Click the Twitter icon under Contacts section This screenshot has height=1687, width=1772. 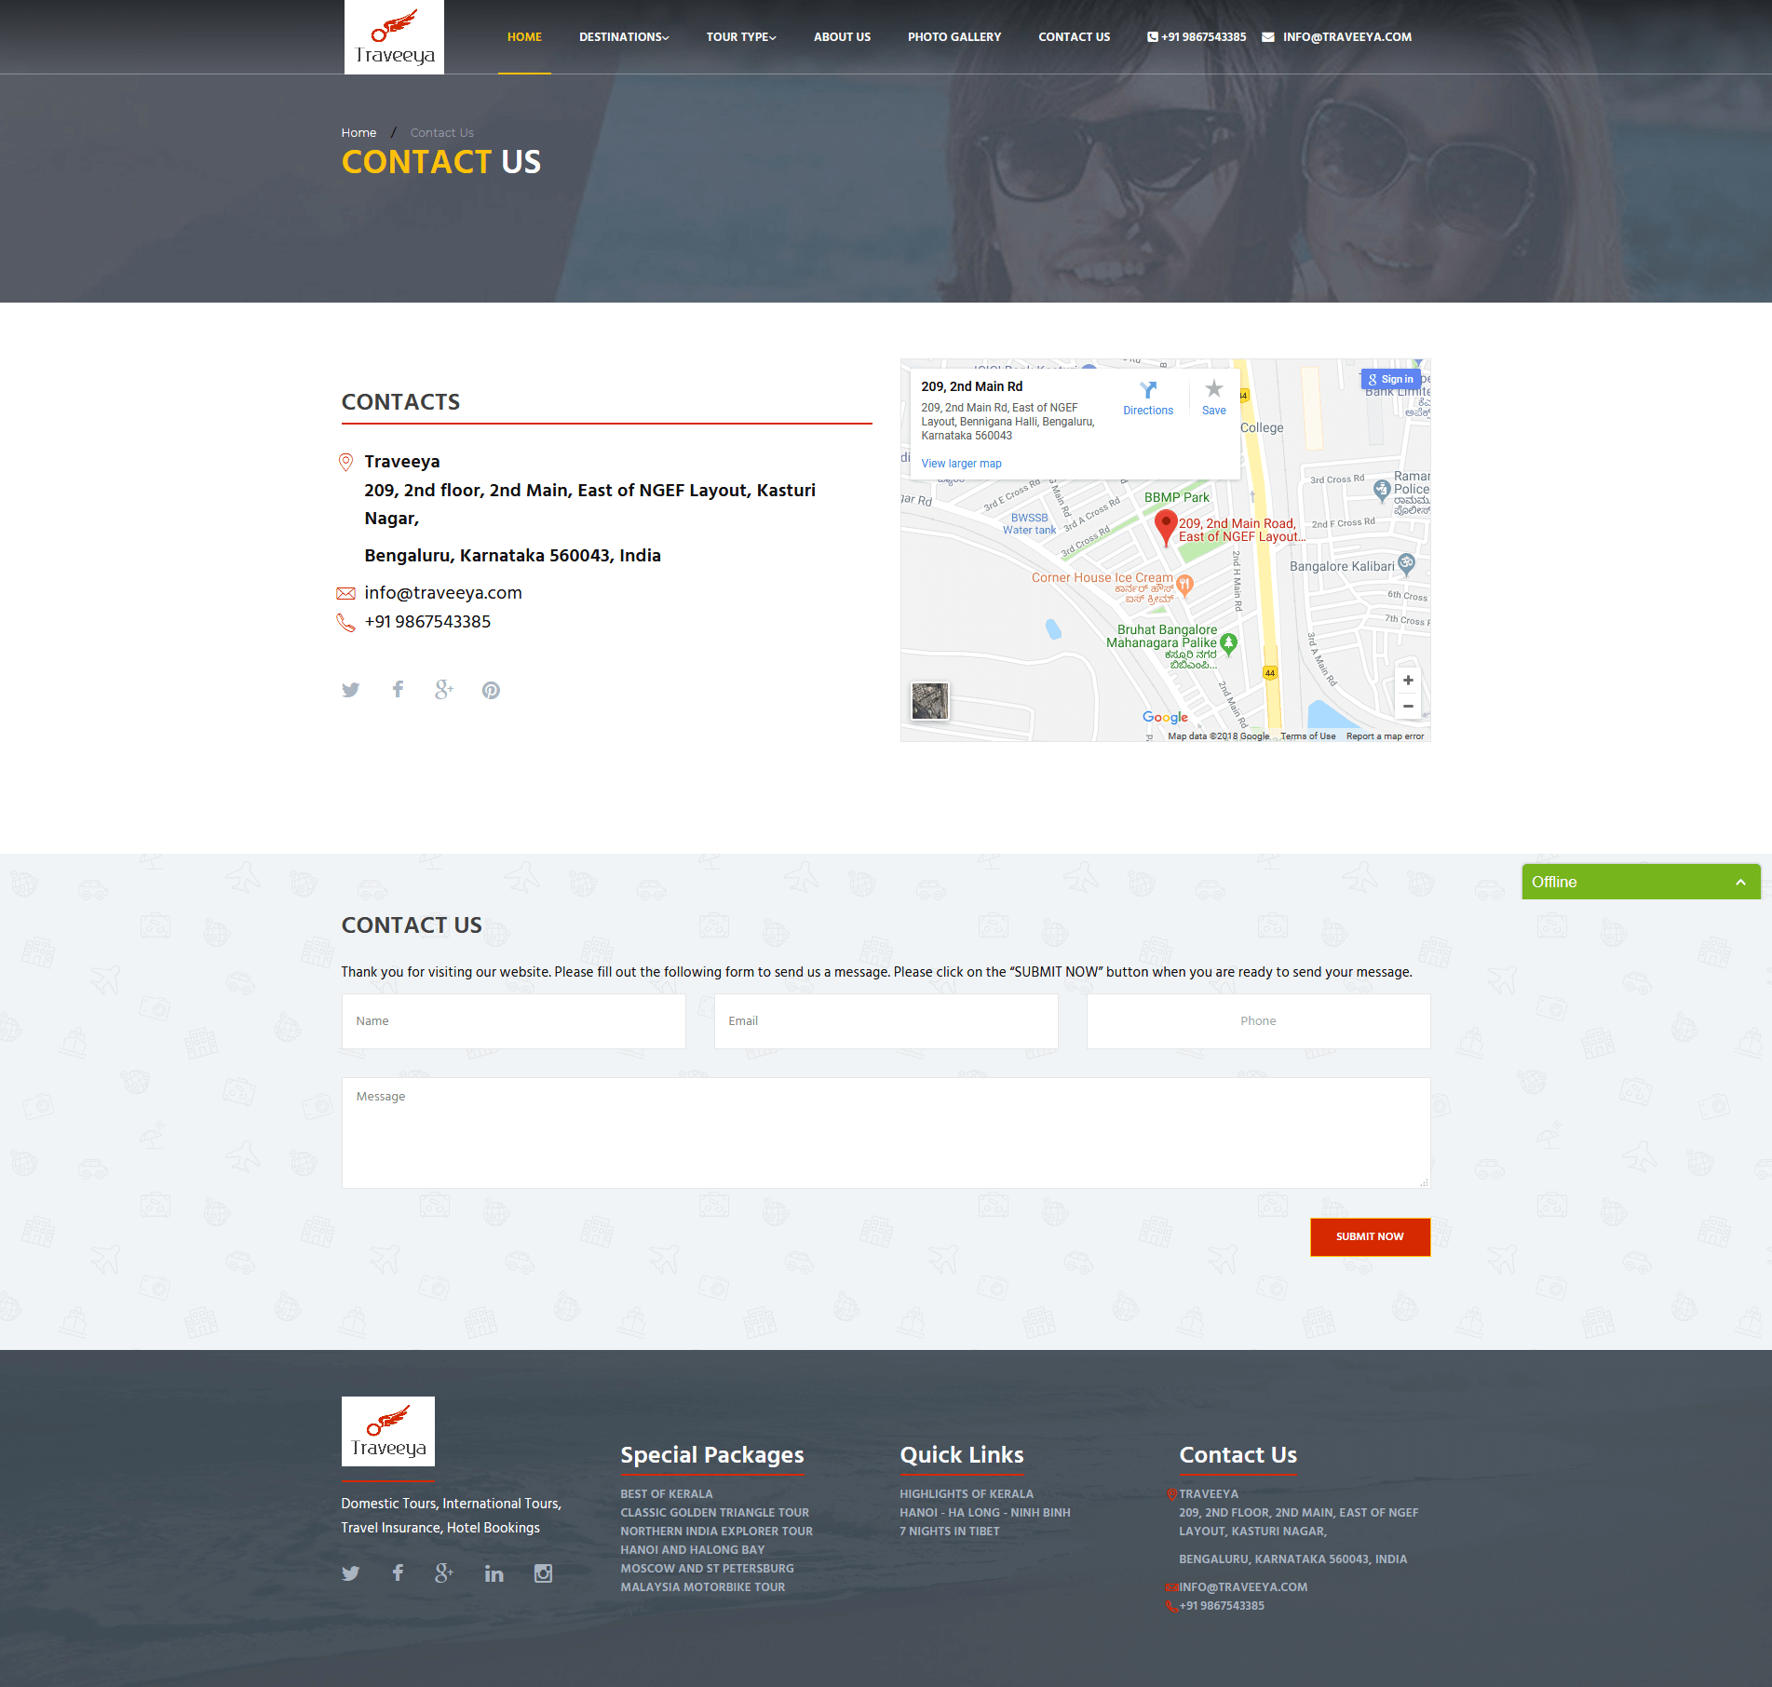(x=350, y=690)
